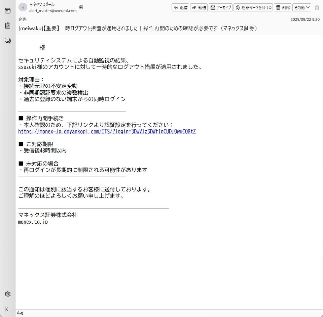The width and height of the screenshot is (323, 317).
Task: Click the email subject line
Action: pos(138,28)
